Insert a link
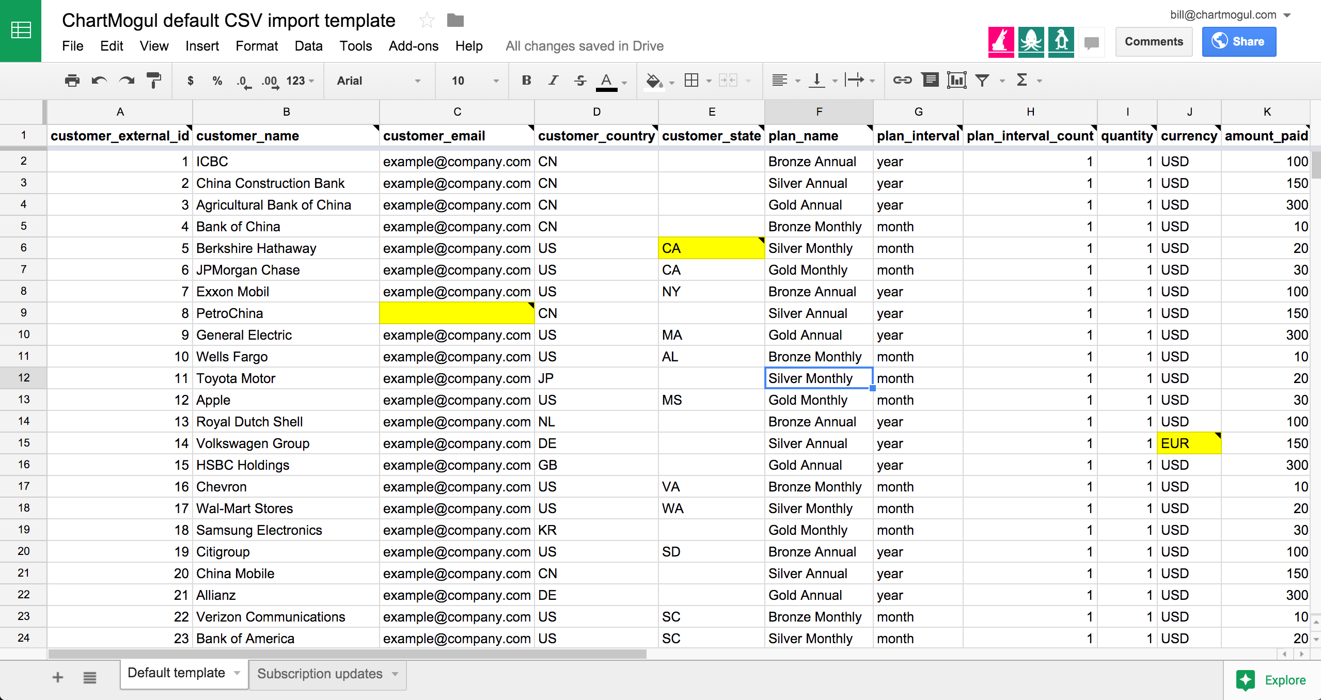The image size is (1321, 700). click(x=902, y=81)
